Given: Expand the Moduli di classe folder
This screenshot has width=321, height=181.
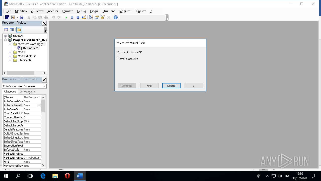Looking at the screenshot, I should coord(10,56).
